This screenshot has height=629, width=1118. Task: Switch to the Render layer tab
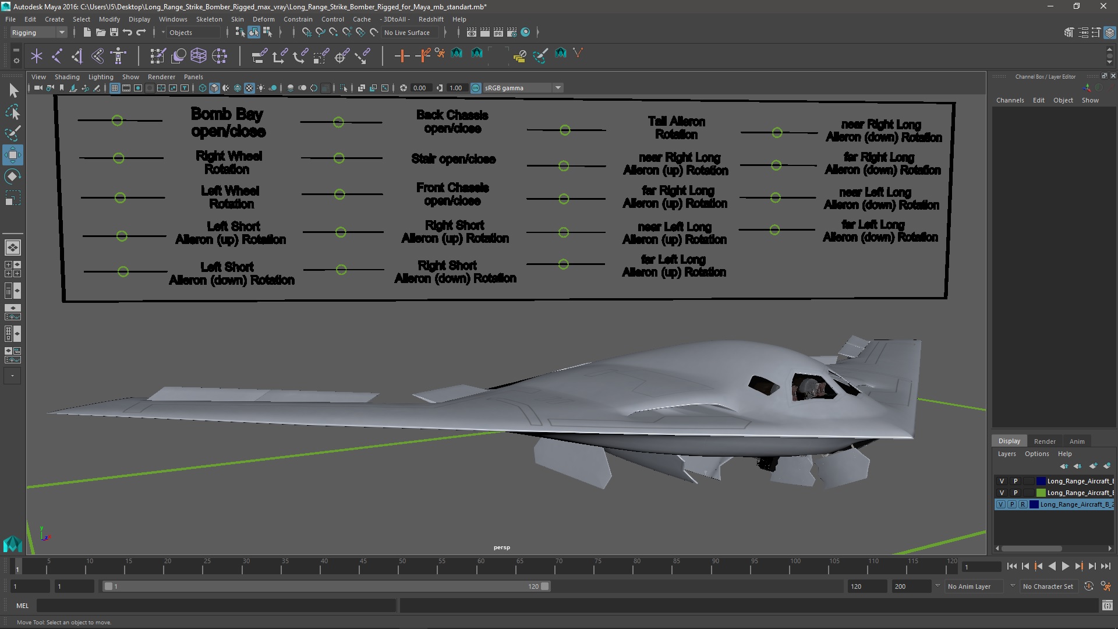[1044, 441]
